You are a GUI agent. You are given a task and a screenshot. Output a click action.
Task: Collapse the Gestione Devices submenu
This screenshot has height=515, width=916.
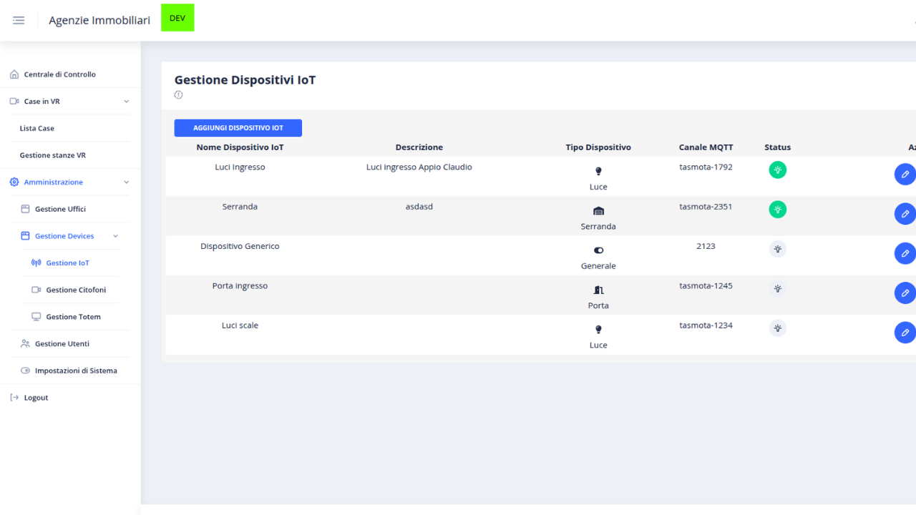pyautogui.click(x=115, y=236)
